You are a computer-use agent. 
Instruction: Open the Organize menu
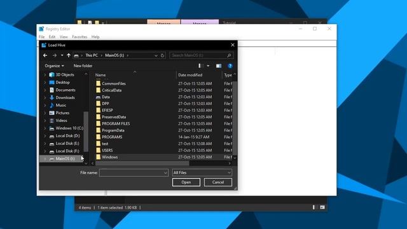pos(54,66)
